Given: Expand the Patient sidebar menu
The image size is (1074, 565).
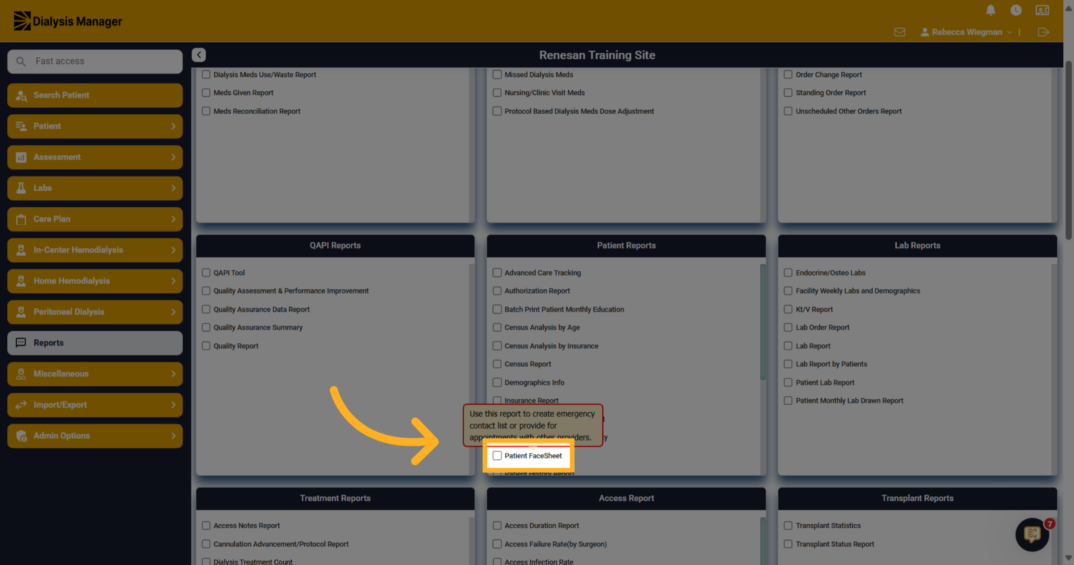Looking at the screenshot, I should pos(95,126).
